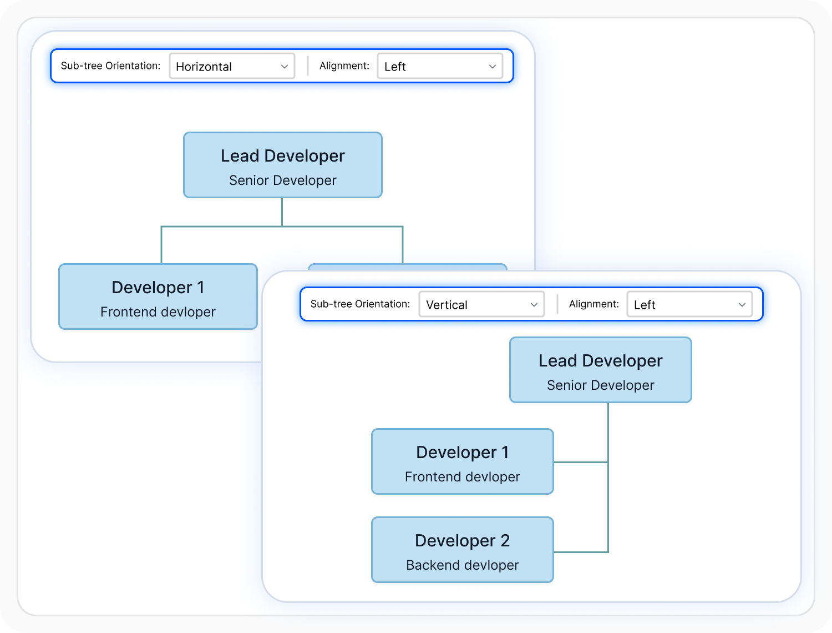832x633 pixels.
Task: Select the Developer 2 Backend devloper node
Action: 463,550
